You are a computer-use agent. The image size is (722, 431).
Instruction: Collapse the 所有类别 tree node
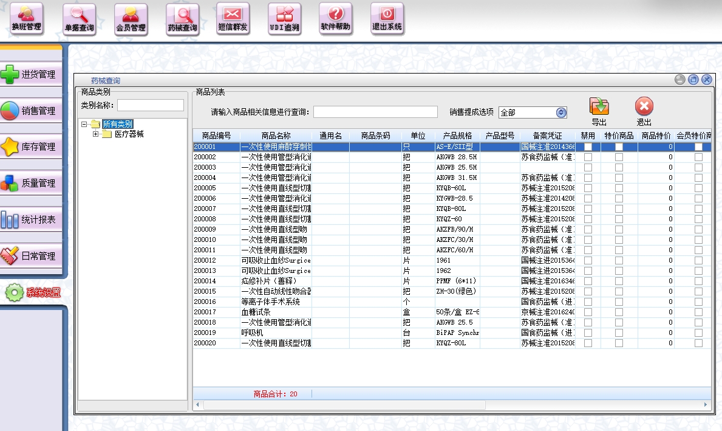(84, 124)
